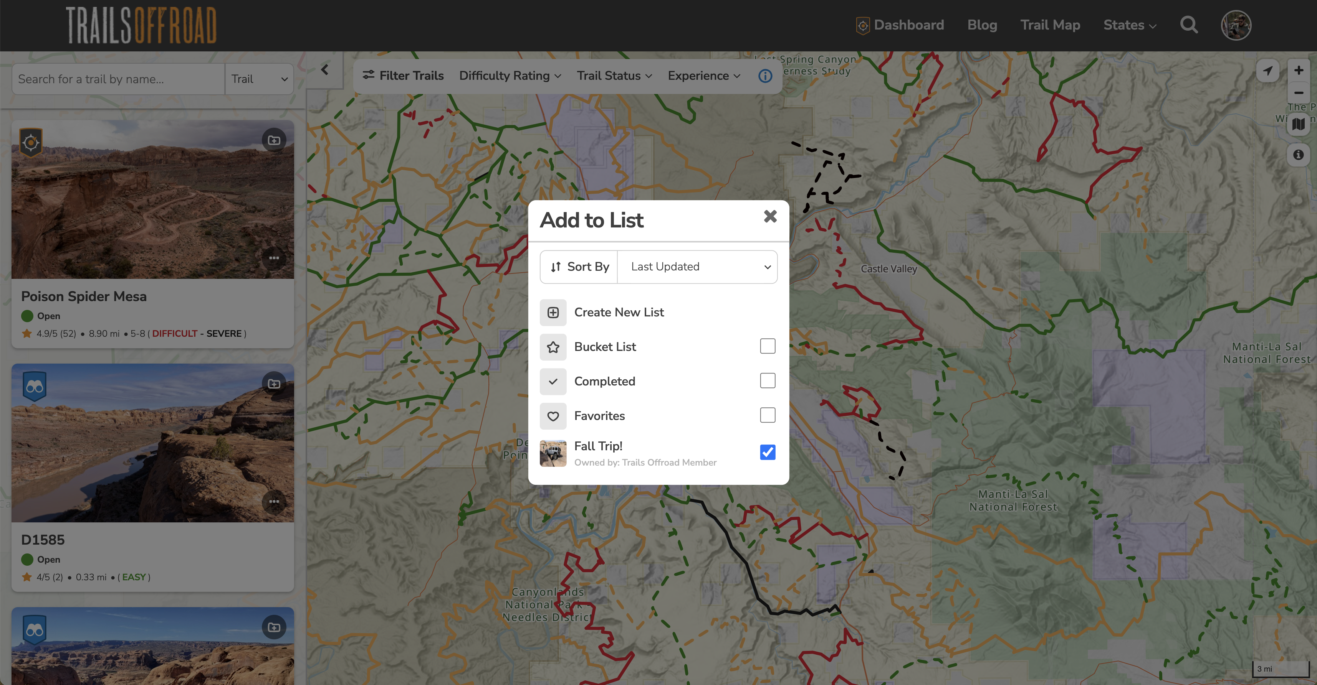Check the Completed checkbox
Viewport: 1317px width, 685px height.
click(768, 380)
